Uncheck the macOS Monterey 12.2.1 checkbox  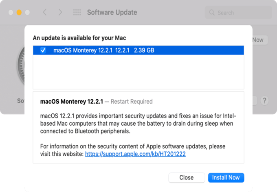click(x=43, y=50)
